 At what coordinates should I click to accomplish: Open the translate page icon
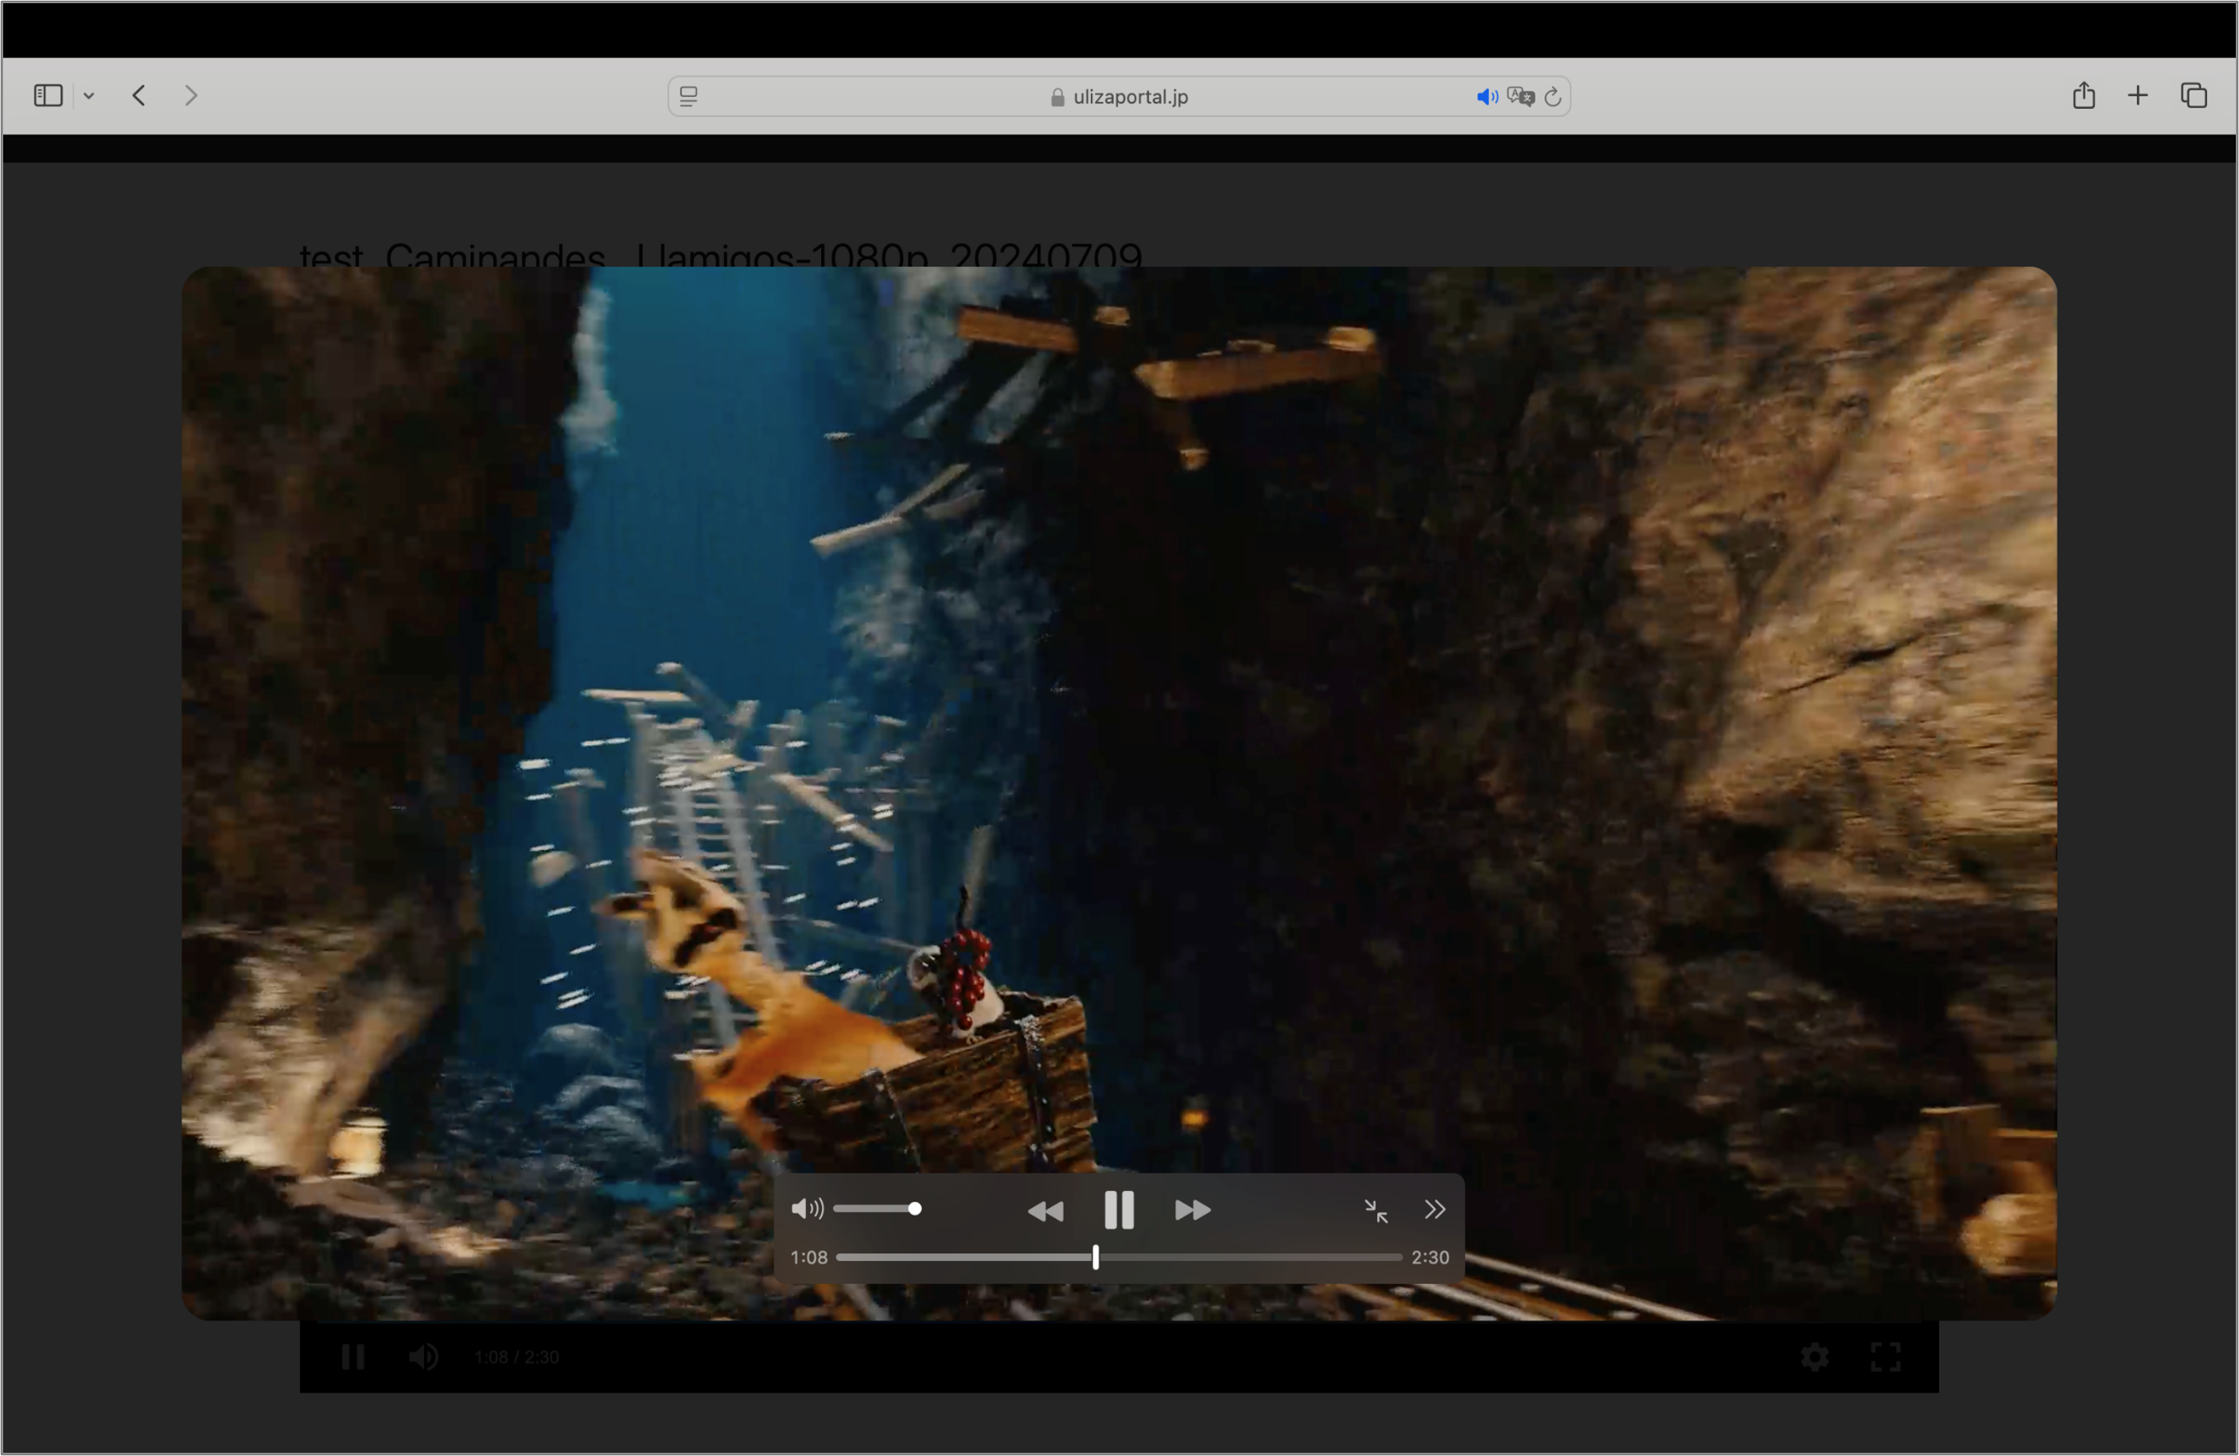tap(1521, 96)
